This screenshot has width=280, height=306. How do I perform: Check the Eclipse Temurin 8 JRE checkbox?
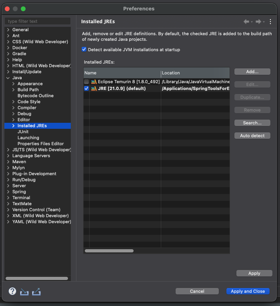point(86,82)
